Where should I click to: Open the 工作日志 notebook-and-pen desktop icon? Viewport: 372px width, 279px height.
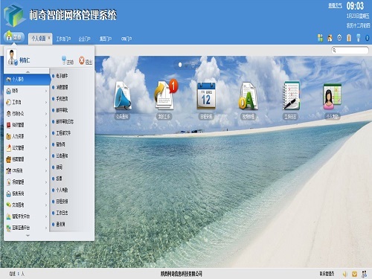click(291, 95)
